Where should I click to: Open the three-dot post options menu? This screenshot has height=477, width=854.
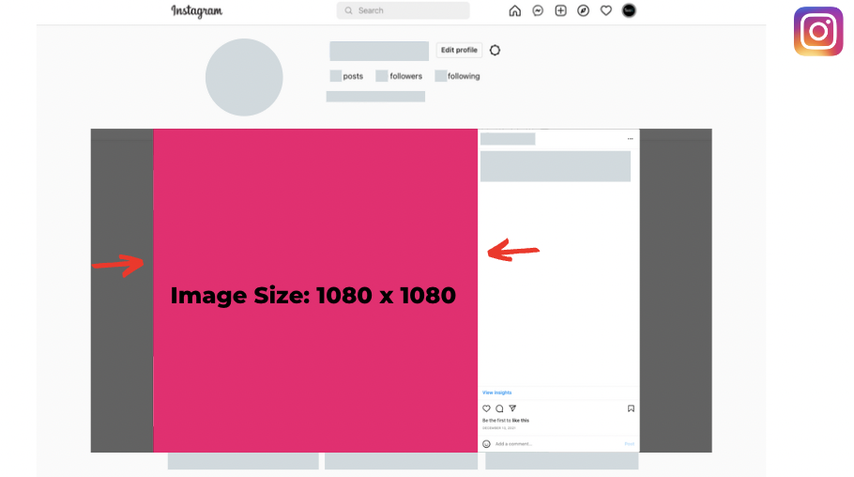pos(630,139)
